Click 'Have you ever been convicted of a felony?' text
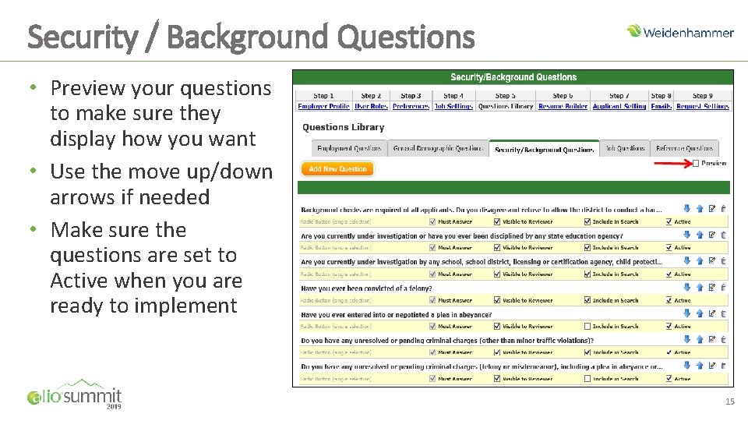Screen dimensions: 748x421 point(366,288)
